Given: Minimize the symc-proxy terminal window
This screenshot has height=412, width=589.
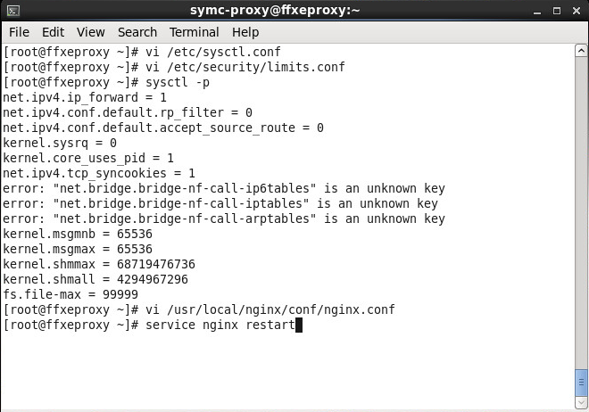Looking at the screenshot, I should point(538,11).
